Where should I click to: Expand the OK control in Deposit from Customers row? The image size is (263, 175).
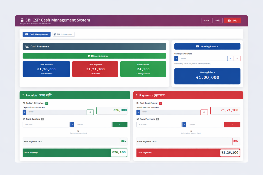click(x=90, y=112)
